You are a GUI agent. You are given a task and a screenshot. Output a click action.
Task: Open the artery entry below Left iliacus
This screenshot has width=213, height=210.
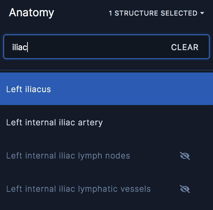point(54,123)
